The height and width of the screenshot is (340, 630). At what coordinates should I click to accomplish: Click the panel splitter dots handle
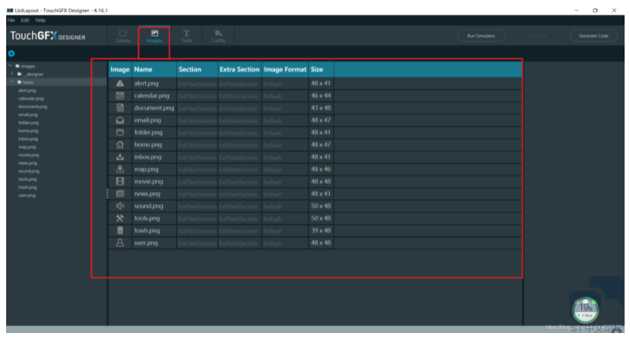pos(107,194)
